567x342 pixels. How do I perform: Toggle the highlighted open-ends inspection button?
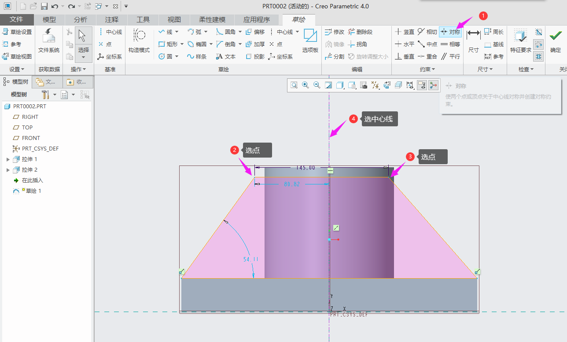[538, 44]
